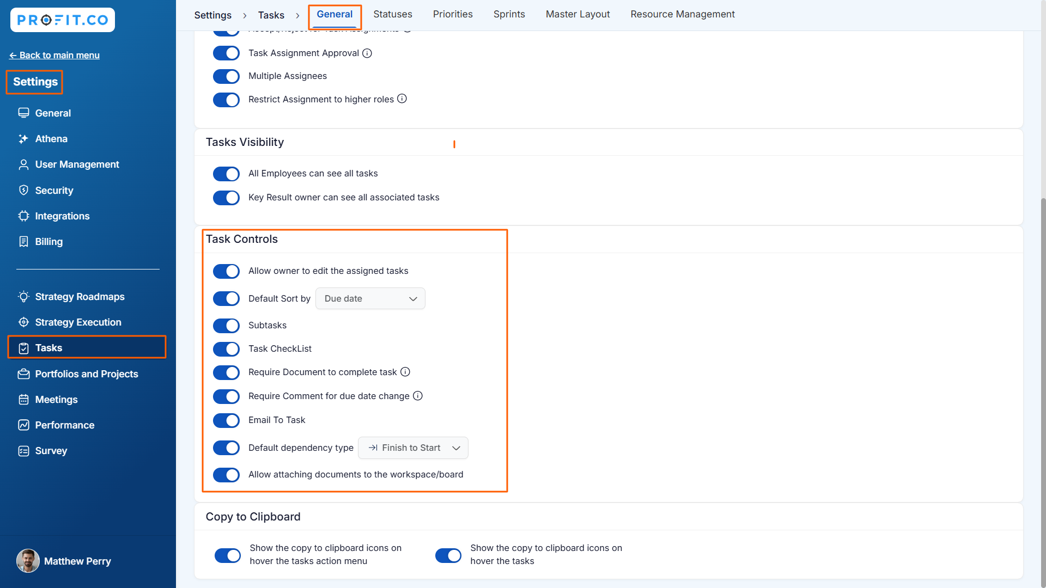
Task: Toggle Allow owner to edit assigned tasks
Action: [x=226, y=271]
